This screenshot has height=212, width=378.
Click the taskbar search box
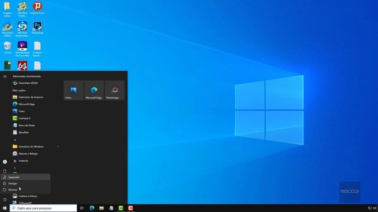pos(43,208)
